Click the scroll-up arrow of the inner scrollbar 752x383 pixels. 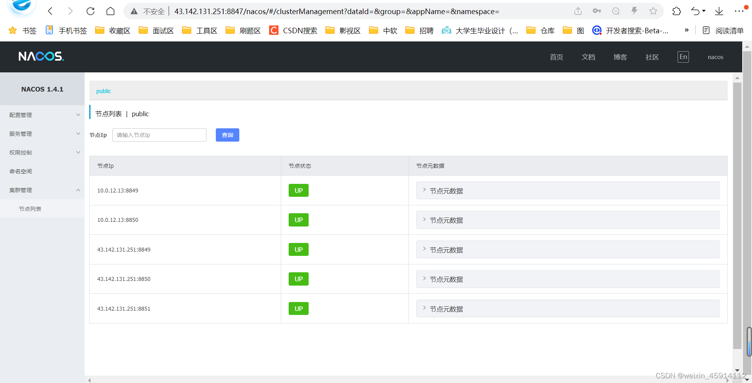[737, 78]
